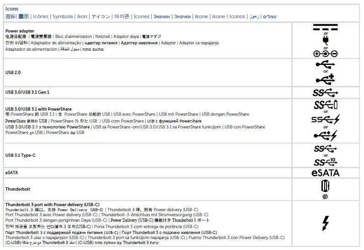
Task: Click the "Ícones" translation in header
Action: click(x=141, y=17)
